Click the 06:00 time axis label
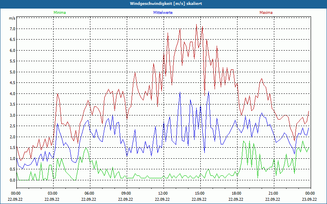Image resolution: width=327 pixels, height=204 pixels. click(x=89, y=193)
